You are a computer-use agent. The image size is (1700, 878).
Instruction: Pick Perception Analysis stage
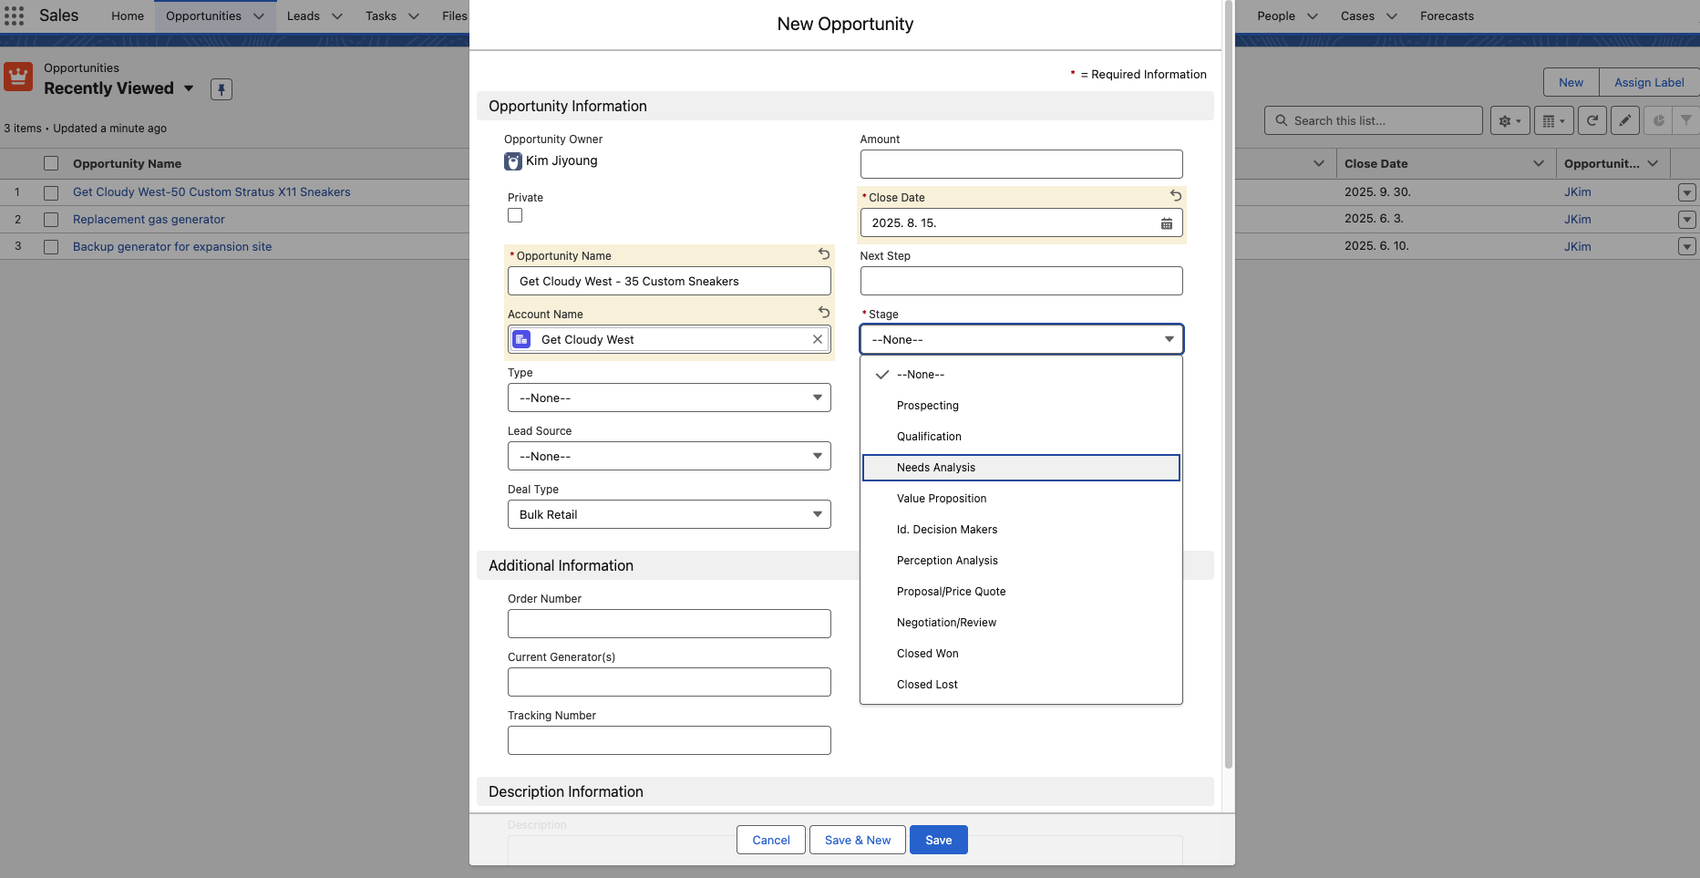pyautogui.click(x=1022, y=561)
